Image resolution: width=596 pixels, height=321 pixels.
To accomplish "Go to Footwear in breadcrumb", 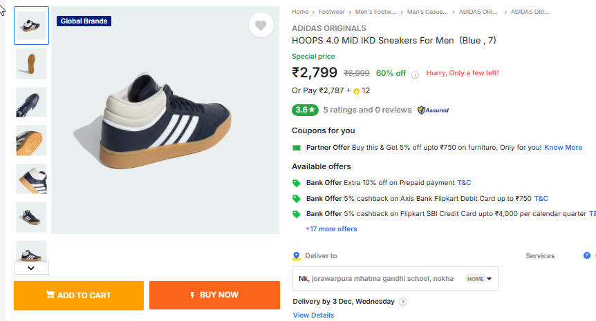I will point(332,12).
